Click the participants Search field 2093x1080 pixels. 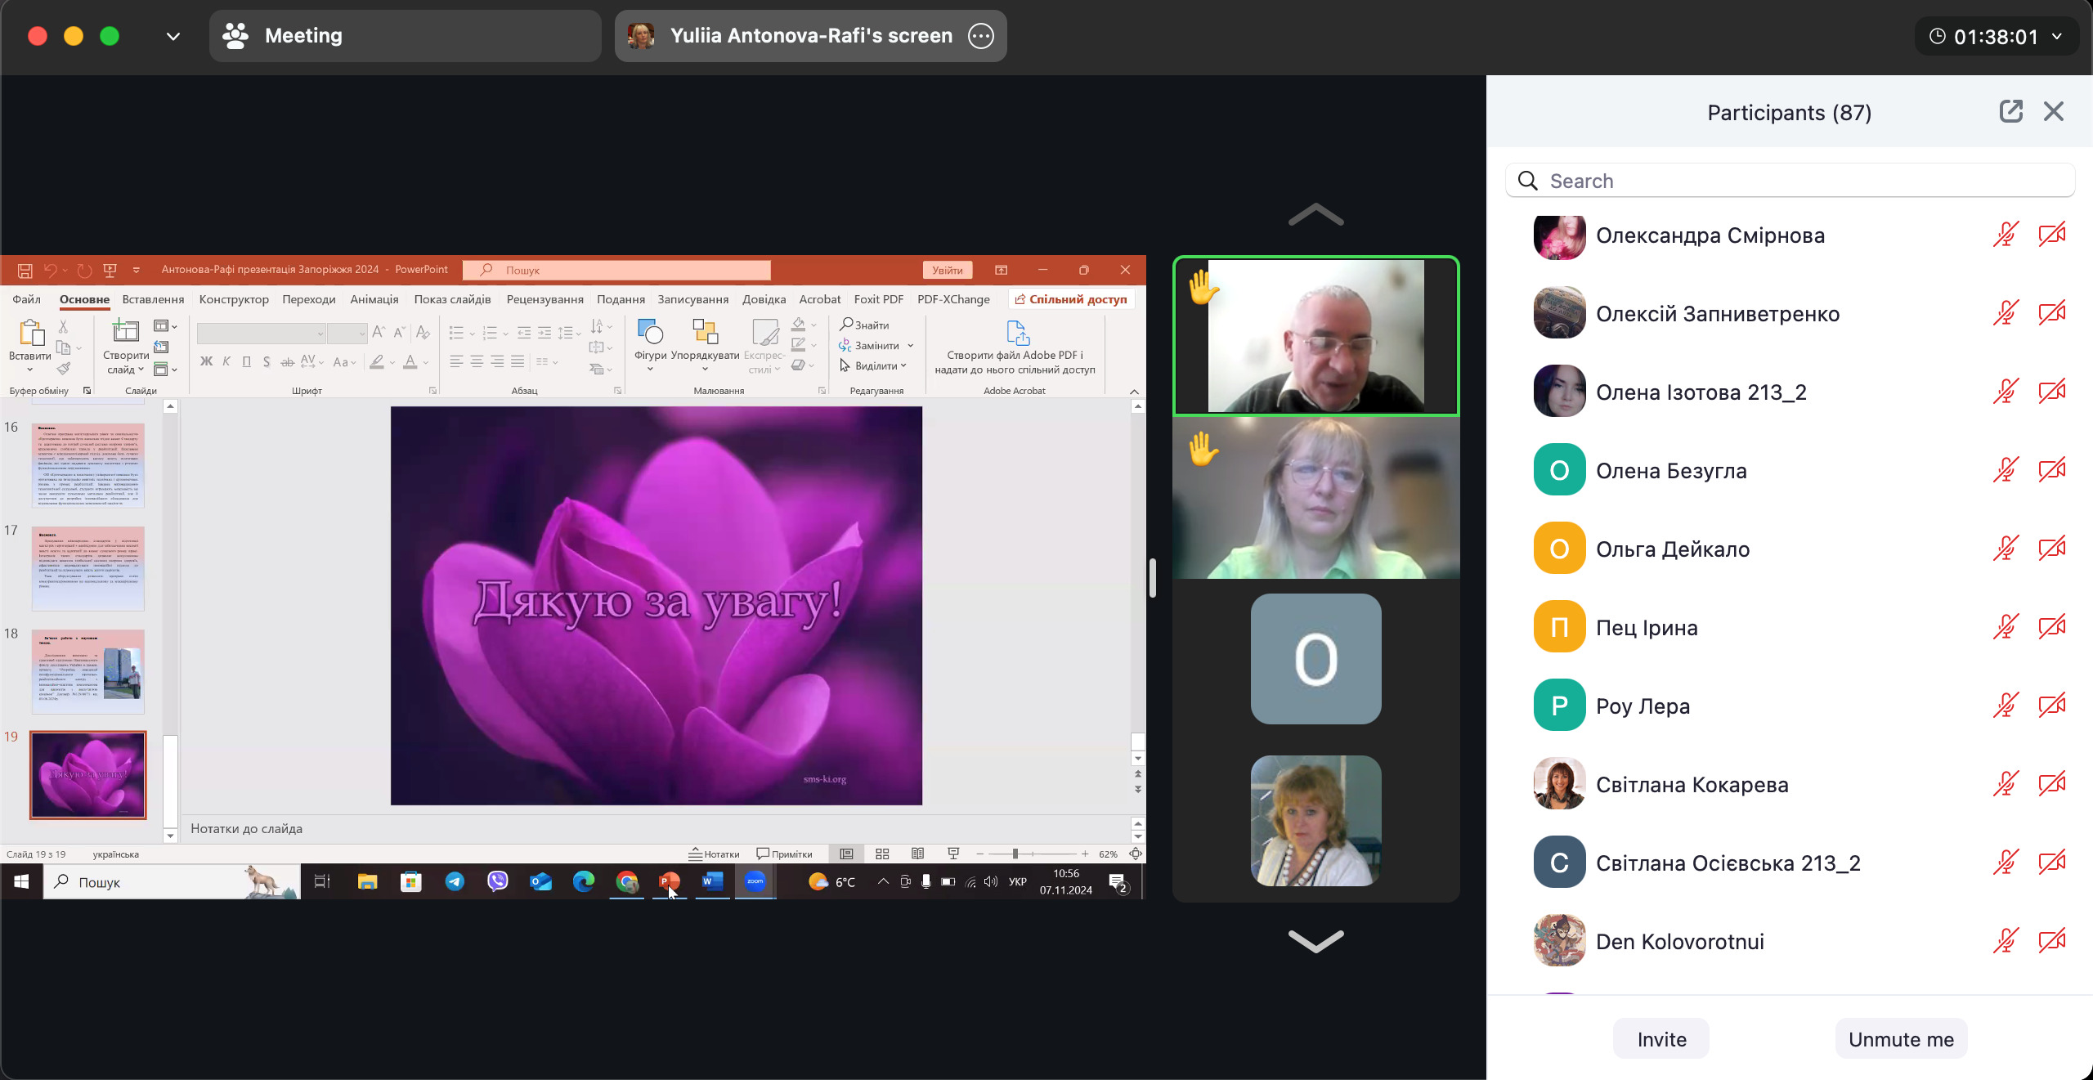pos(1790,181)
